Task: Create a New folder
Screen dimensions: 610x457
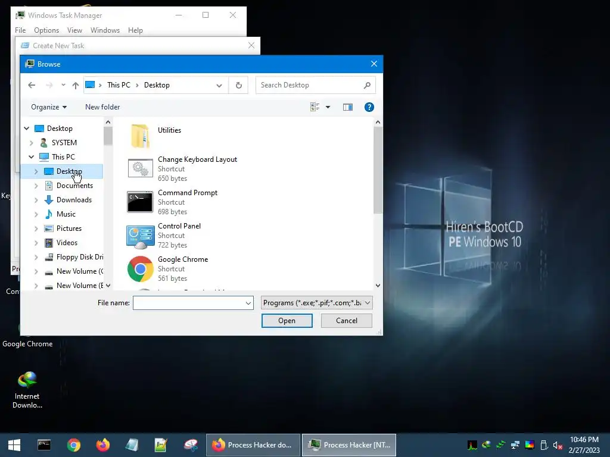Action: 102,107
